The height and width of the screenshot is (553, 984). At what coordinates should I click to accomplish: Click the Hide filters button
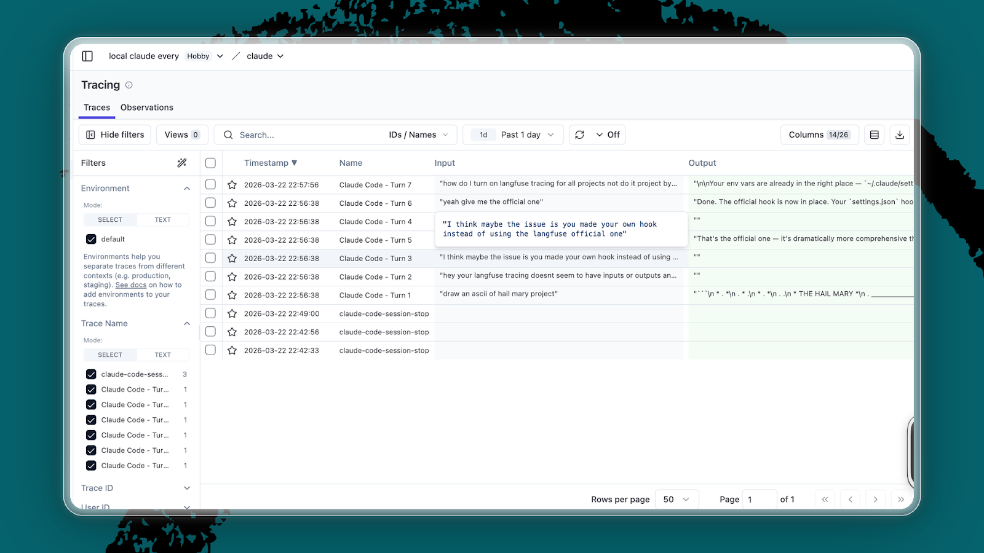(115, 135)
